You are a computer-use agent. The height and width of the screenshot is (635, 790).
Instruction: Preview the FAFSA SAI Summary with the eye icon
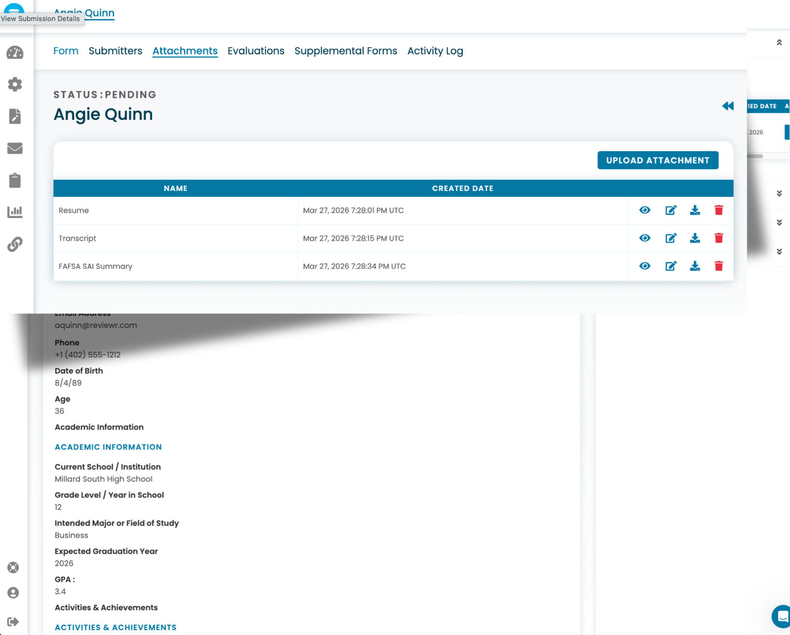point(644,266)
